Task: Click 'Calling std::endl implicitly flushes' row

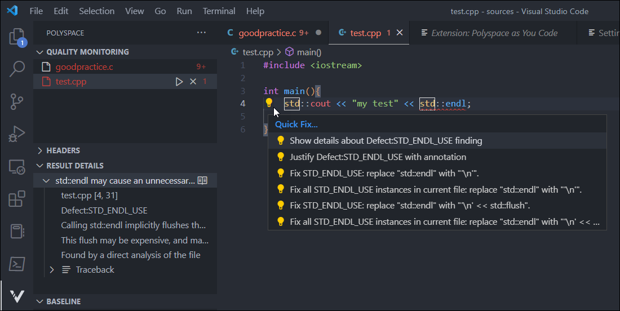Action: (133, 225)
